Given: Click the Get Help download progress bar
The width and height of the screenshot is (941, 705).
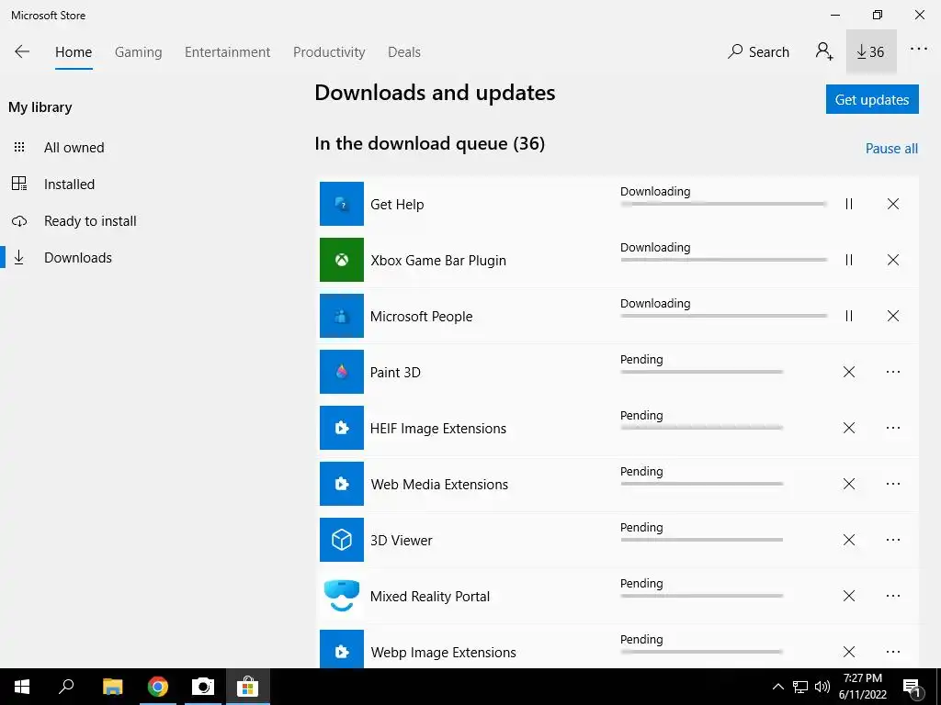Looking at the screenshot, I should [724, 204].
